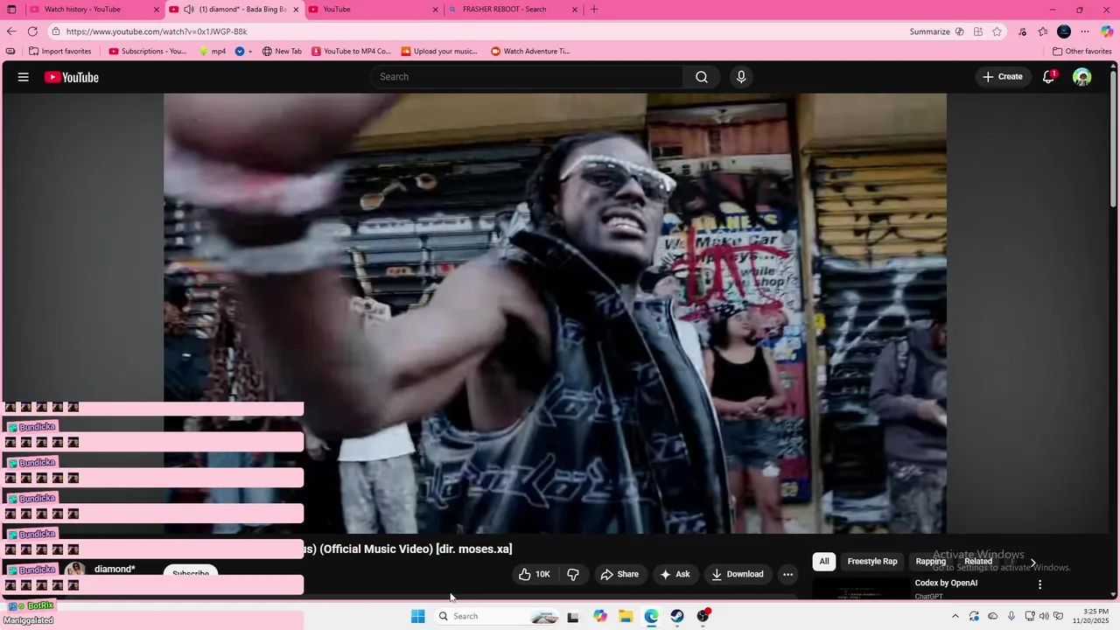Screen dimensions: 1120x630
Task: Mute the diamond* tab audio icon
Action: (188, 10)
